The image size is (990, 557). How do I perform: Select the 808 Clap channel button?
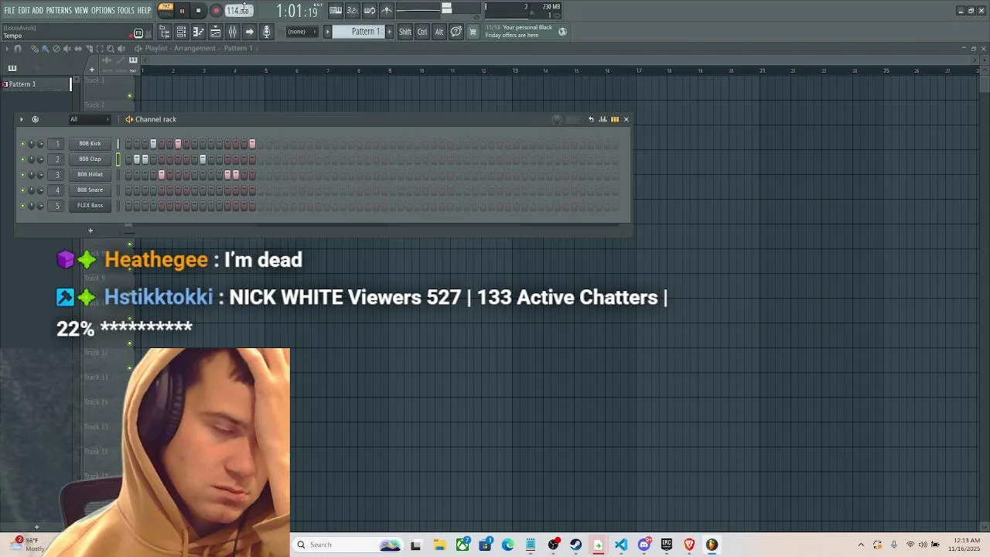click(90, 159)
